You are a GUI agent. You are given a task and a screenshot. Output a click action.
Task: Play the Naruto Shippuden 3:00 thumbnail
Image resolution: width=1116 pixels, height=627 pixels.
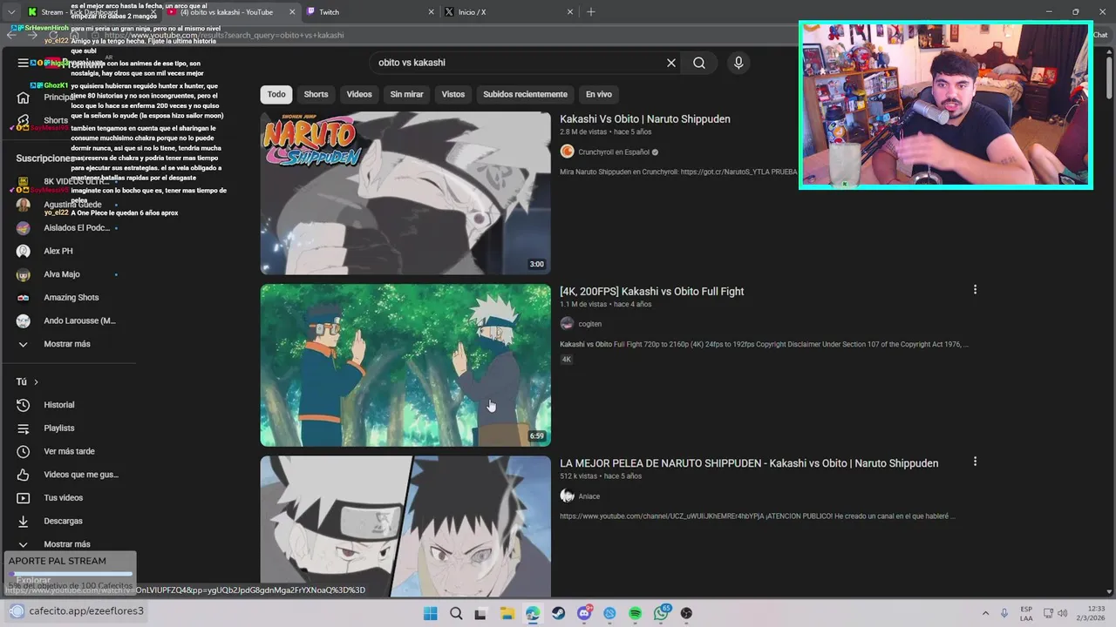click(405, 192)
